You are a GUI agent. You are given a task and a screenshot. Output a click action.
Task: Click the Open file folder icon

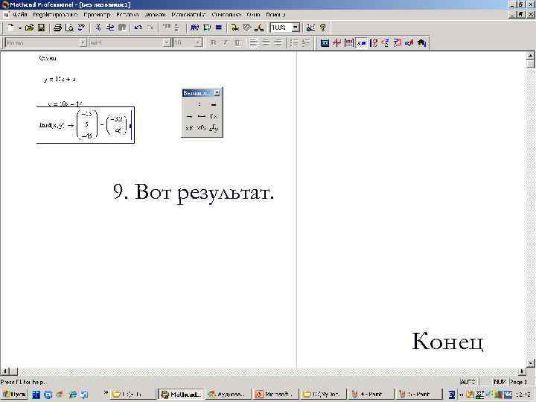(x=29, y=28)
